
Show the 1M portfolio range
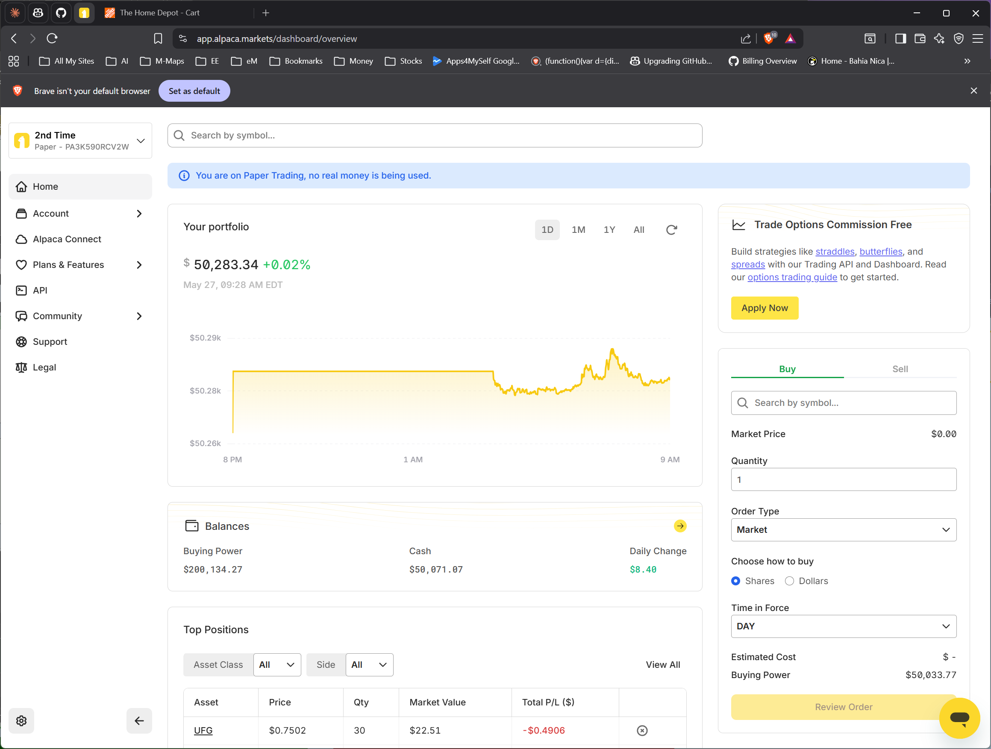pyautogui.click(x=578, y=230)
